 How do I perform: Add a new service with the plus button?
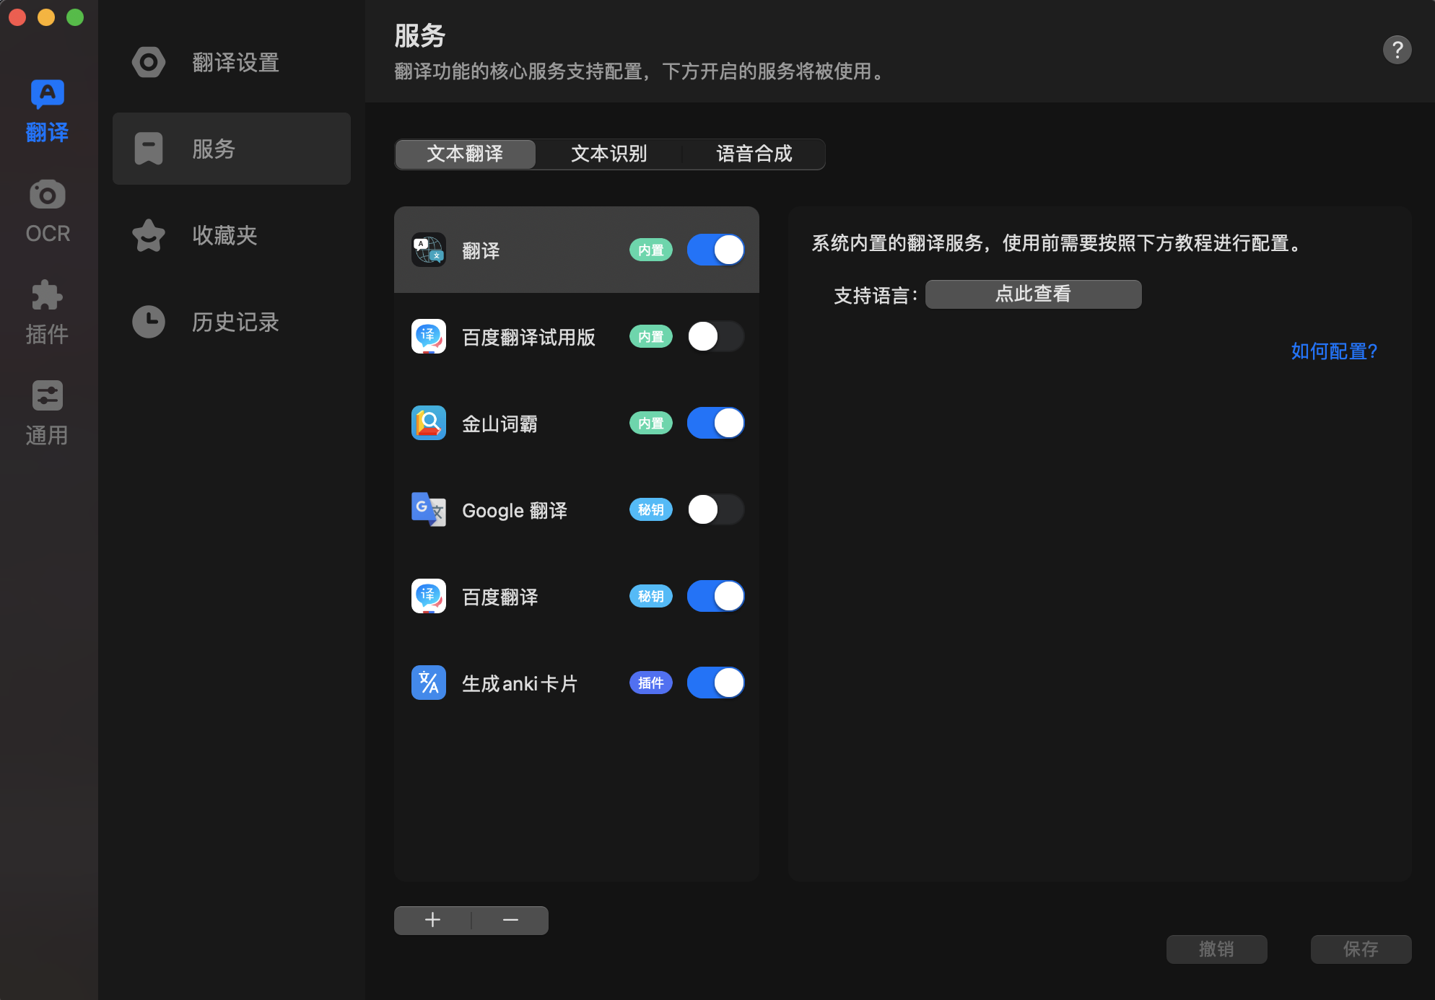(432, 920)
